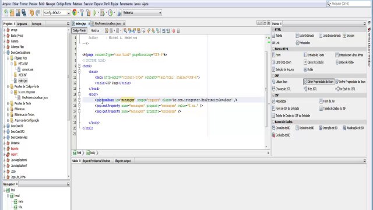Open the config default dropdown

[x=69, y=13]
